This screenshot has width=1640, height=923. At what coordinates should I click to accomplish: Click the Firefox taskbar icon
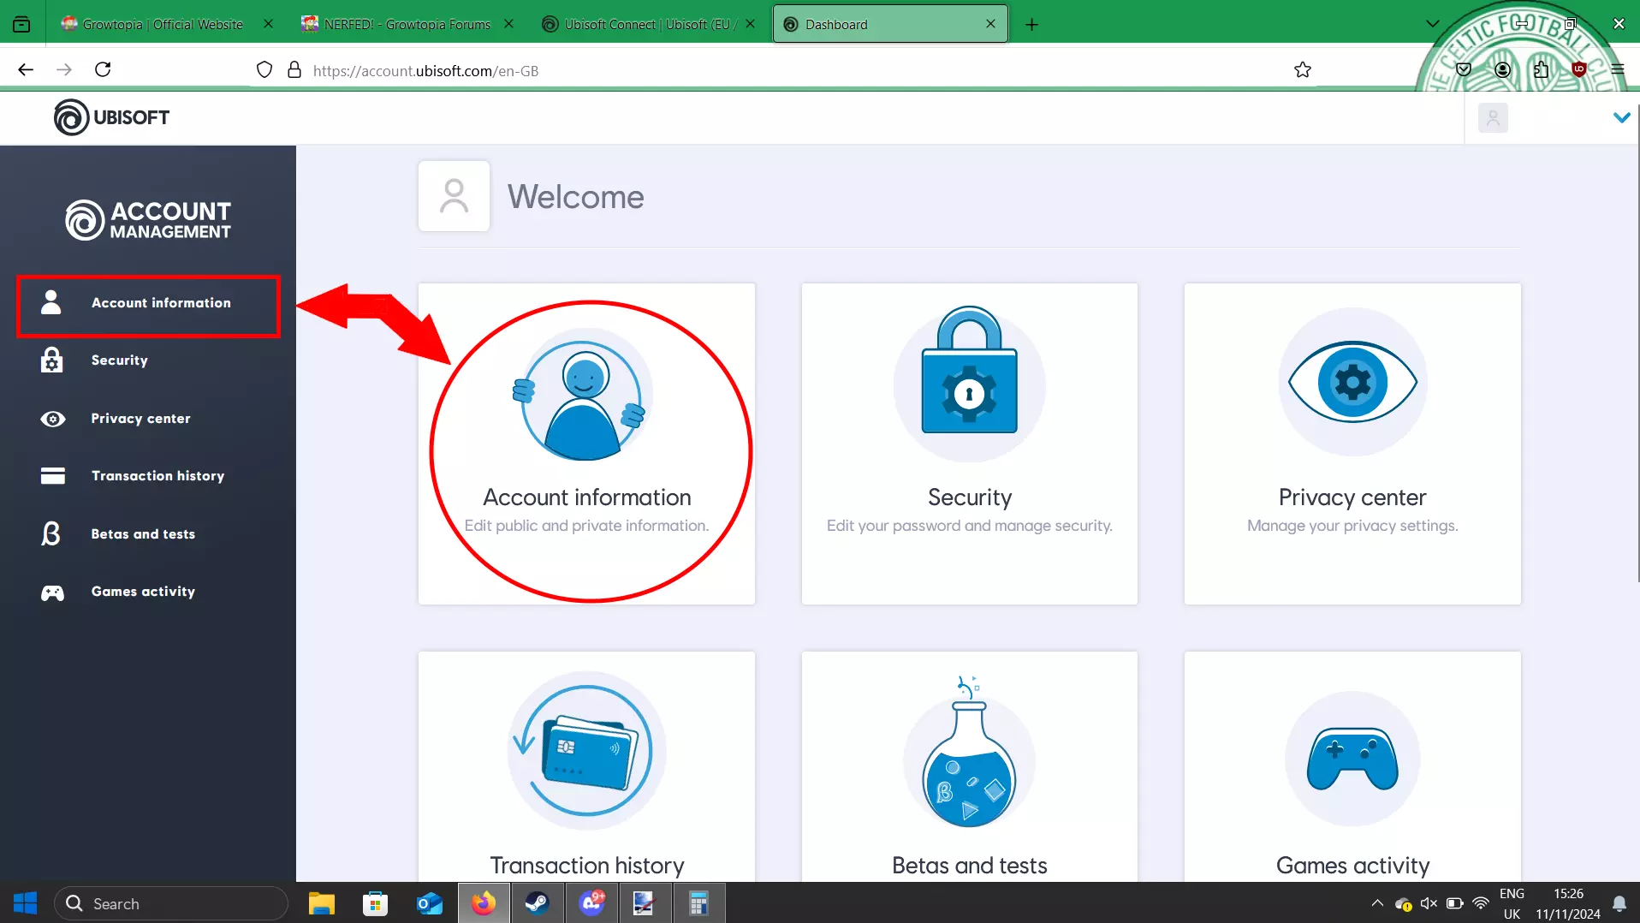coord(484,903)
